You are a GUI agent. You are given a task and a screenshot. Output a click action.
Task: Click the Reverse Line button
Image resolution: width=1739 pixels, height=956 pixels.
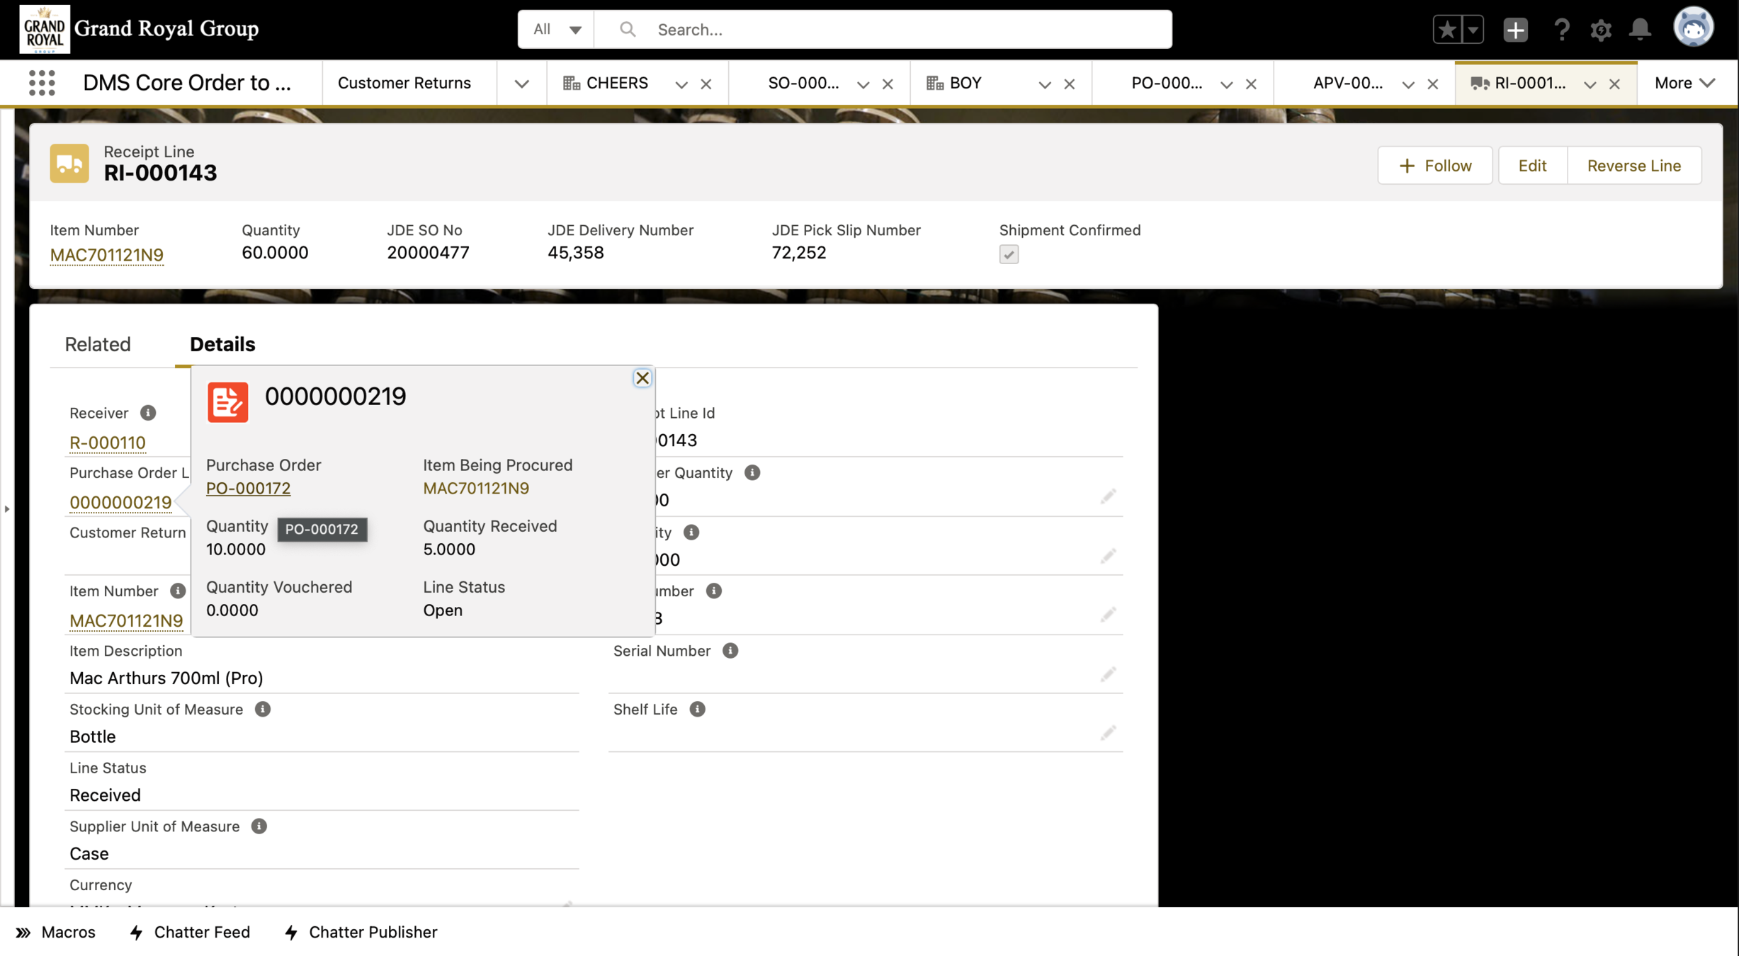pos(1633,166)
